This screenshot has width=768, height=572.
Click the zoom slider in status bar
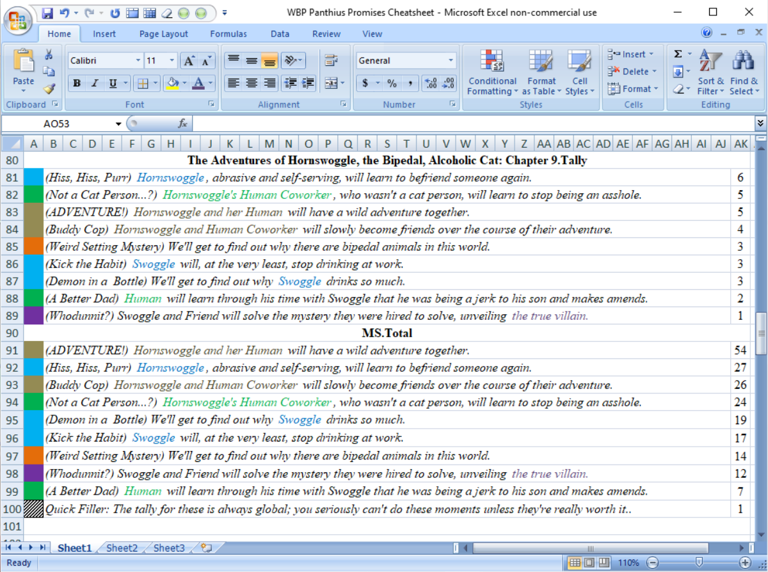click(698, 562)
